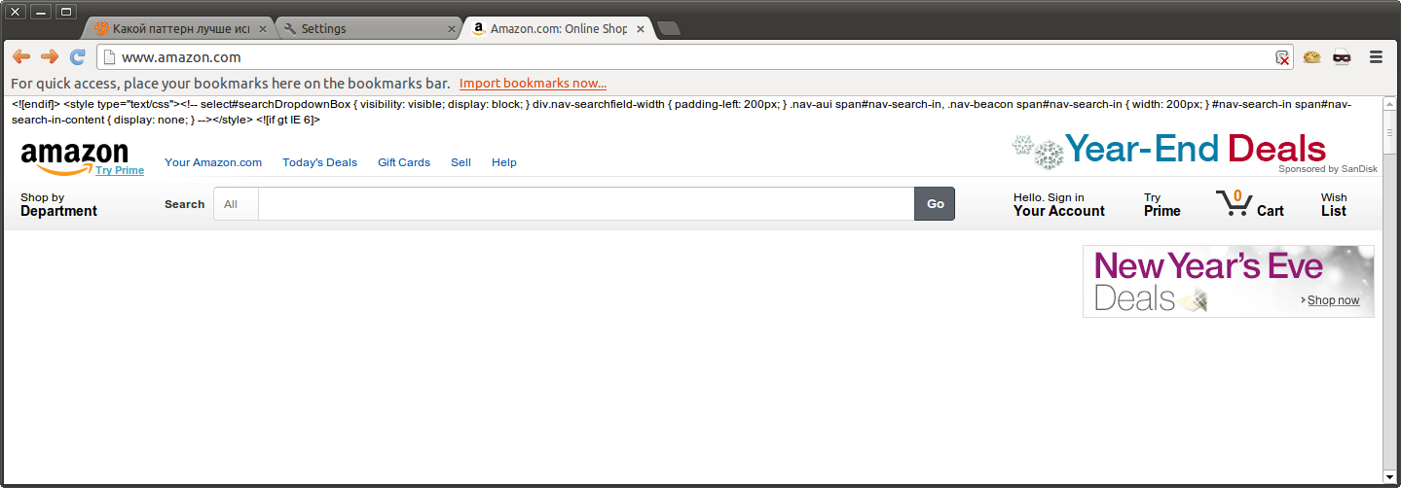Click Import bookmarks now link
The height and width of the screenshot is (488, 1401).
click(533, 84)
